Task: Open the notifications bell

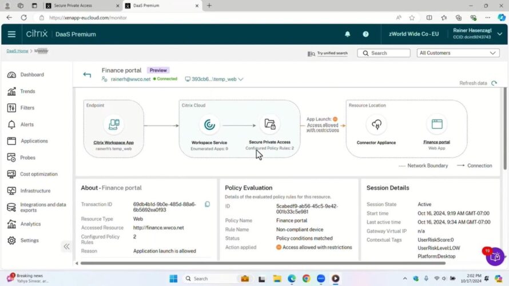Action: coord(347,34)
